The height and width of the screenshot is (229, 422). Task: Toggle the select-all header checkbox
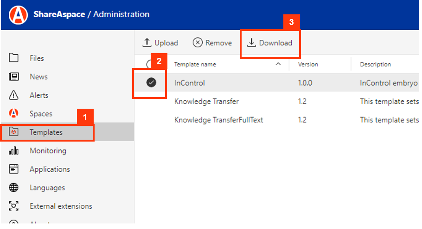click(x=148, y=64)
